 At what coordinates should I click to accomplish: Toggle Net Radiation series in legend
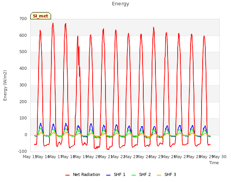tap(83, 174)
